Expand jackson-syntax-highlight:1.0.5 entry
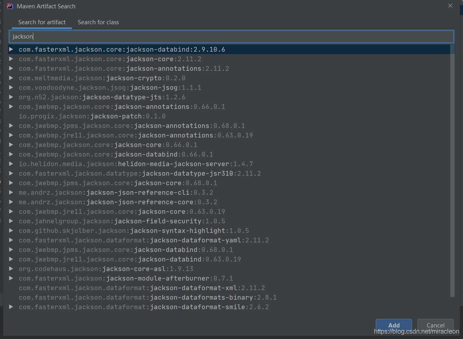Image resolution: width=463 pixels, height=339 pixels. [11, 231]
